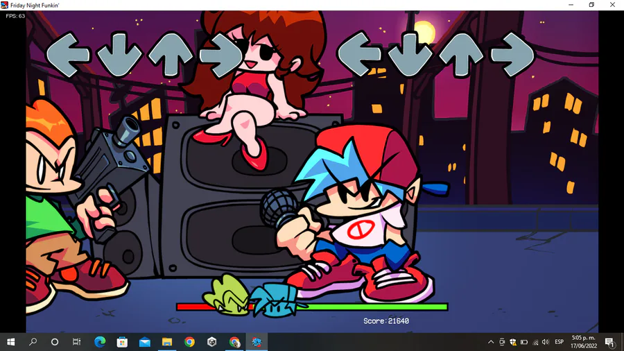Select Friday Night Funkin' taskbar button
This screenshot has width=624, height=351.
pos(257,342)
